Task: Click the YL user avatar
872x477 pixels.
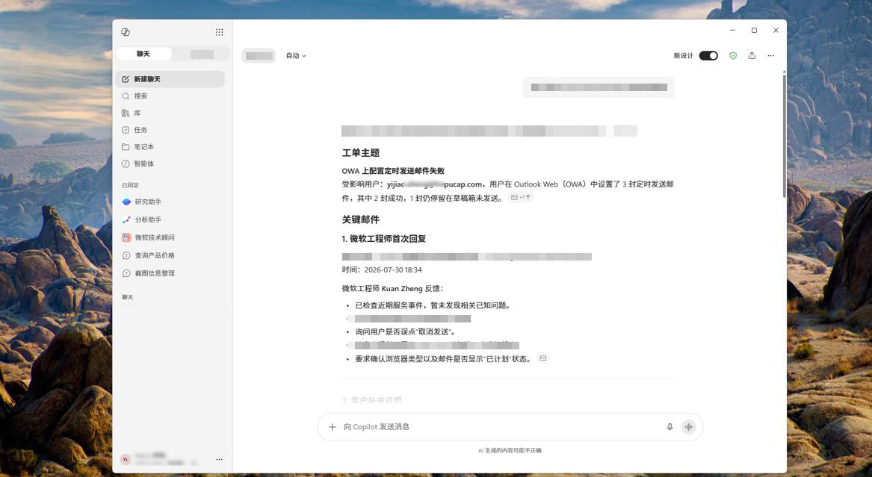Action: (126, 459)
